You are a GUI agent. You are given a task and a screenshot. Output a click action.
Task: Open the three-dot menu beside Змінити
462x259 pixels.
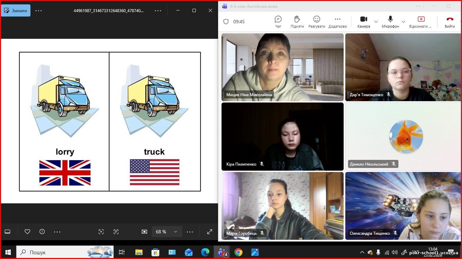click(39, 10)
